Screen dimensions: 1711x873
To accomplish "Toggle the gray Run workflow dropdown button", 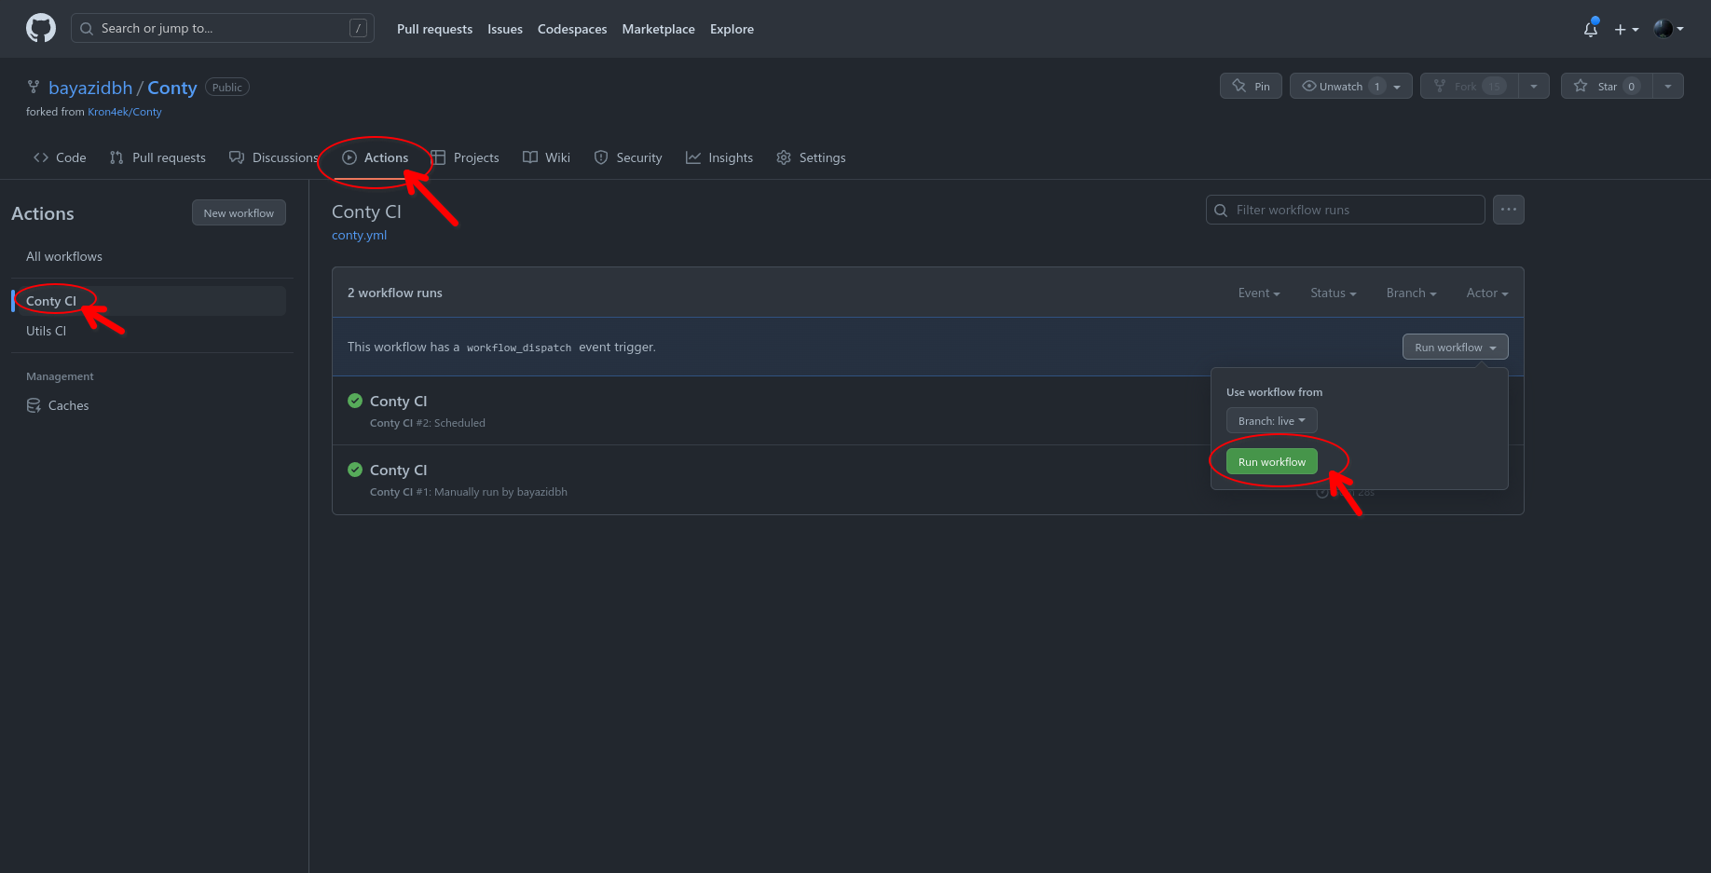I will pos(1456,347).
